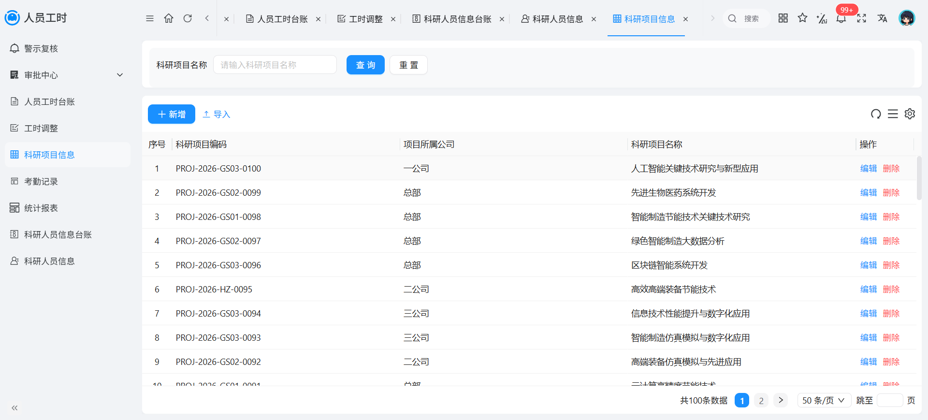Open table column settings gear icon
This screenshot has height=420, width=928.
(910, 114)
